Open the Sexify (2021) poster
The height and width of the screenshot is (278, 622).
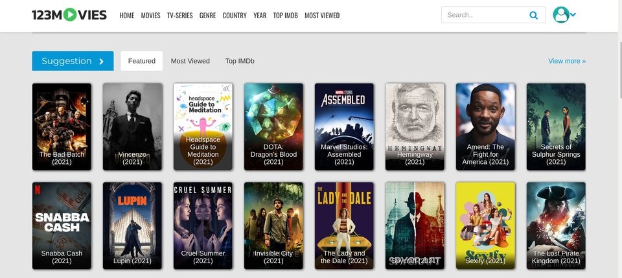pyautogui.click(x=485, y=226)
